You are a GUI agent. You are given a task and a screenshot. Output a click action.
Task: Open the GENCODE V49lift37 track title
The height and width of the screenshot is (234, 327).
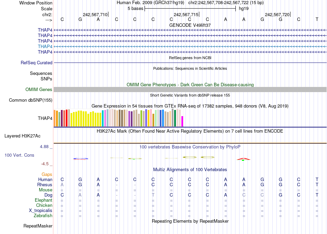(190, 25)
